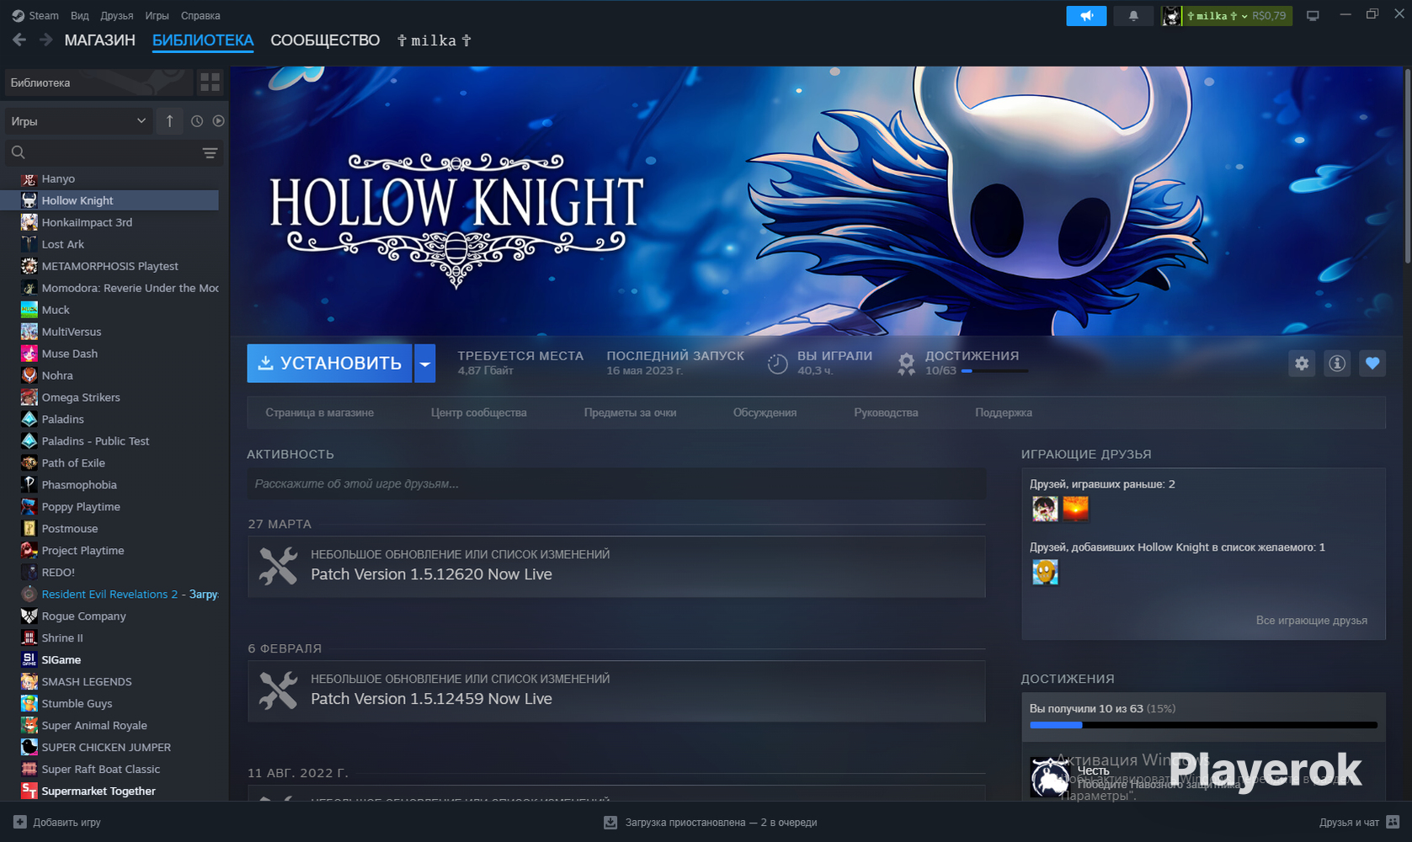
Task: Click the achievements progress bar in header
Action: (994, 370)
